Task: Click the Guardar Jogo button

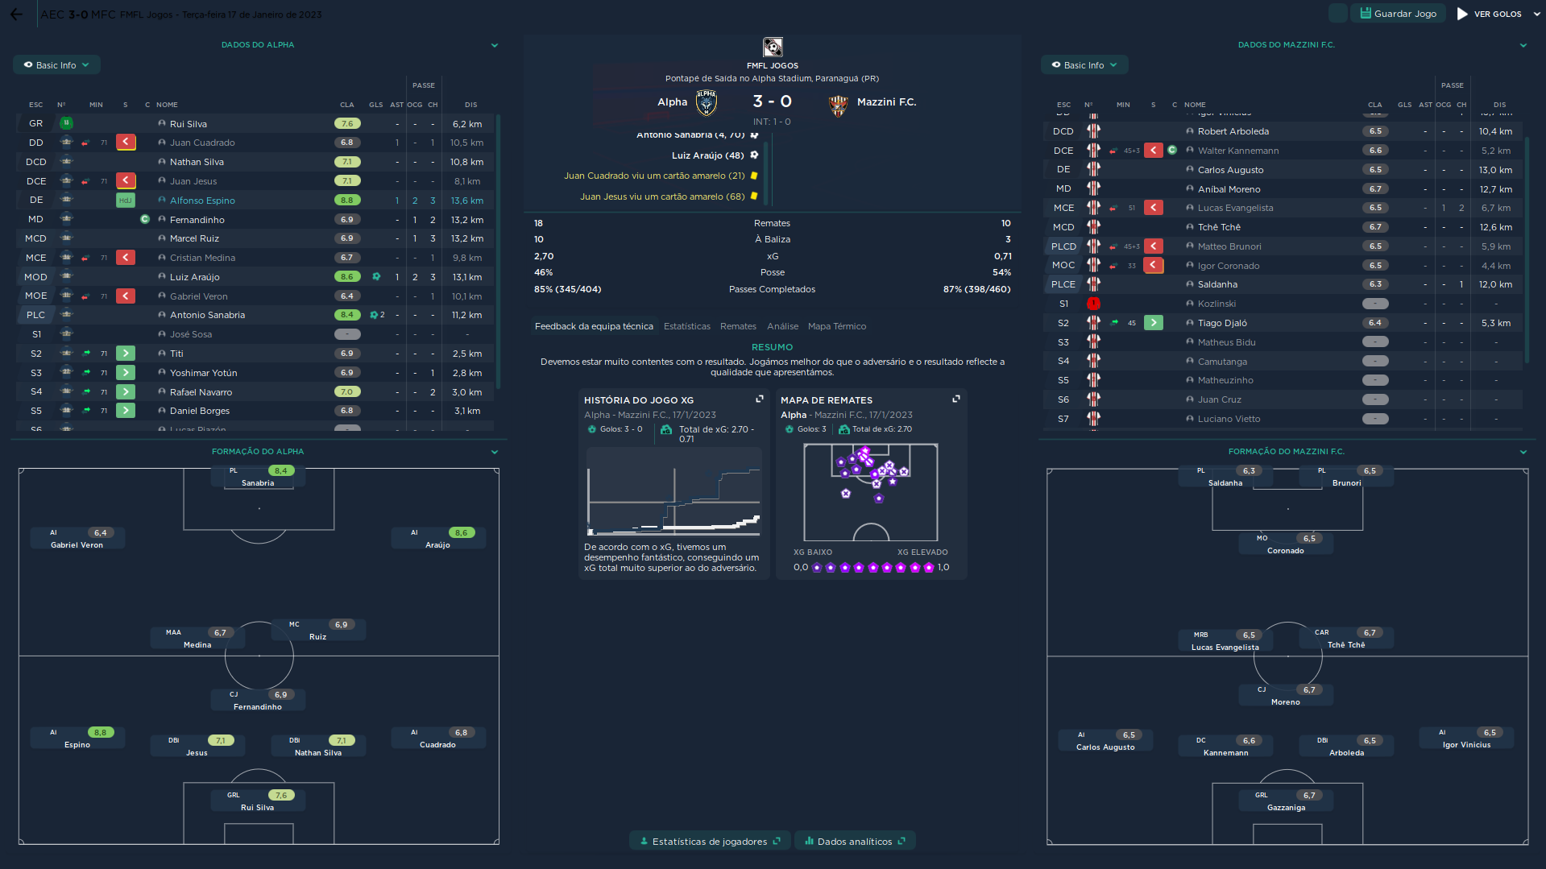Action: pyautogui.click(x=1398, y=14)
